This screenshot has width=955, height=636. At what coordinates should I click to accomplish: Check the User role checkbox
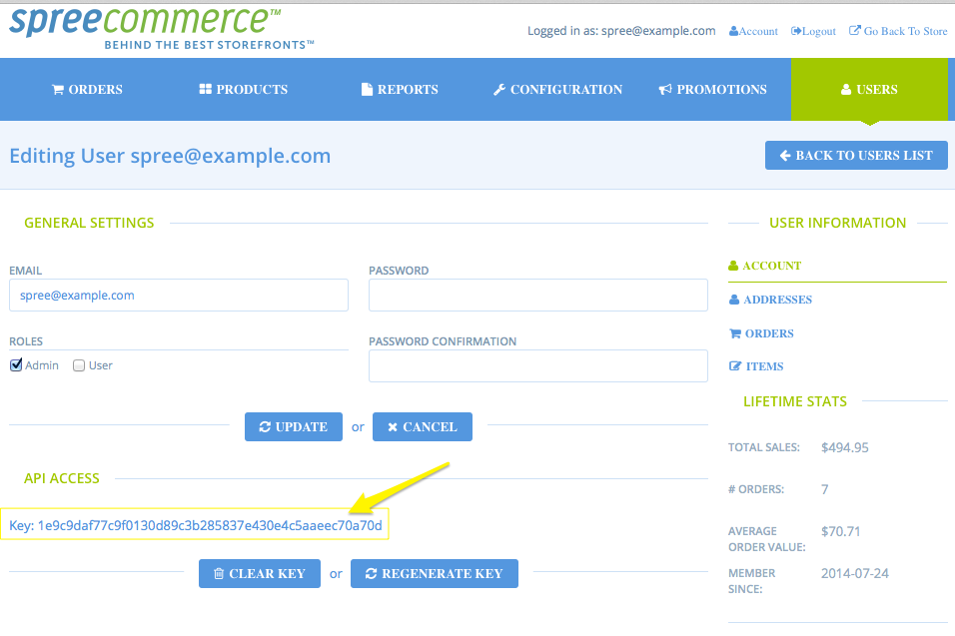[79, 365]
